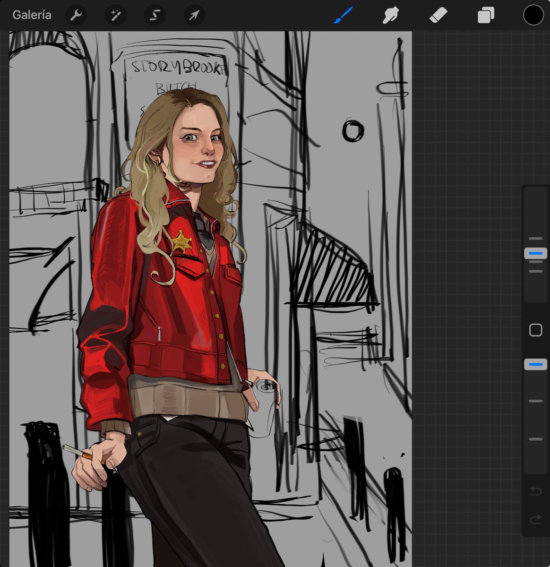The image size is (550, 567).
Task: Redo the stroke with the sidebar arrow
Action: (x=535, y=520)
